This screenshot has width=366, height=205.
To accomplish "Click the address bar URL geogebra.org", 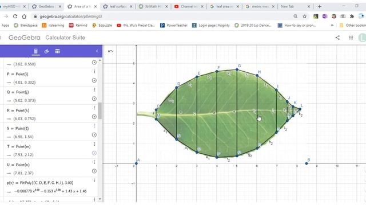I will (x=71, y=17).
